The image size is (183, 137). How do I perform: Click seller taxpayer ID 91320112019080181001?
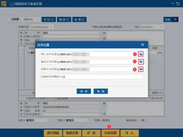[x=56, y=107]
